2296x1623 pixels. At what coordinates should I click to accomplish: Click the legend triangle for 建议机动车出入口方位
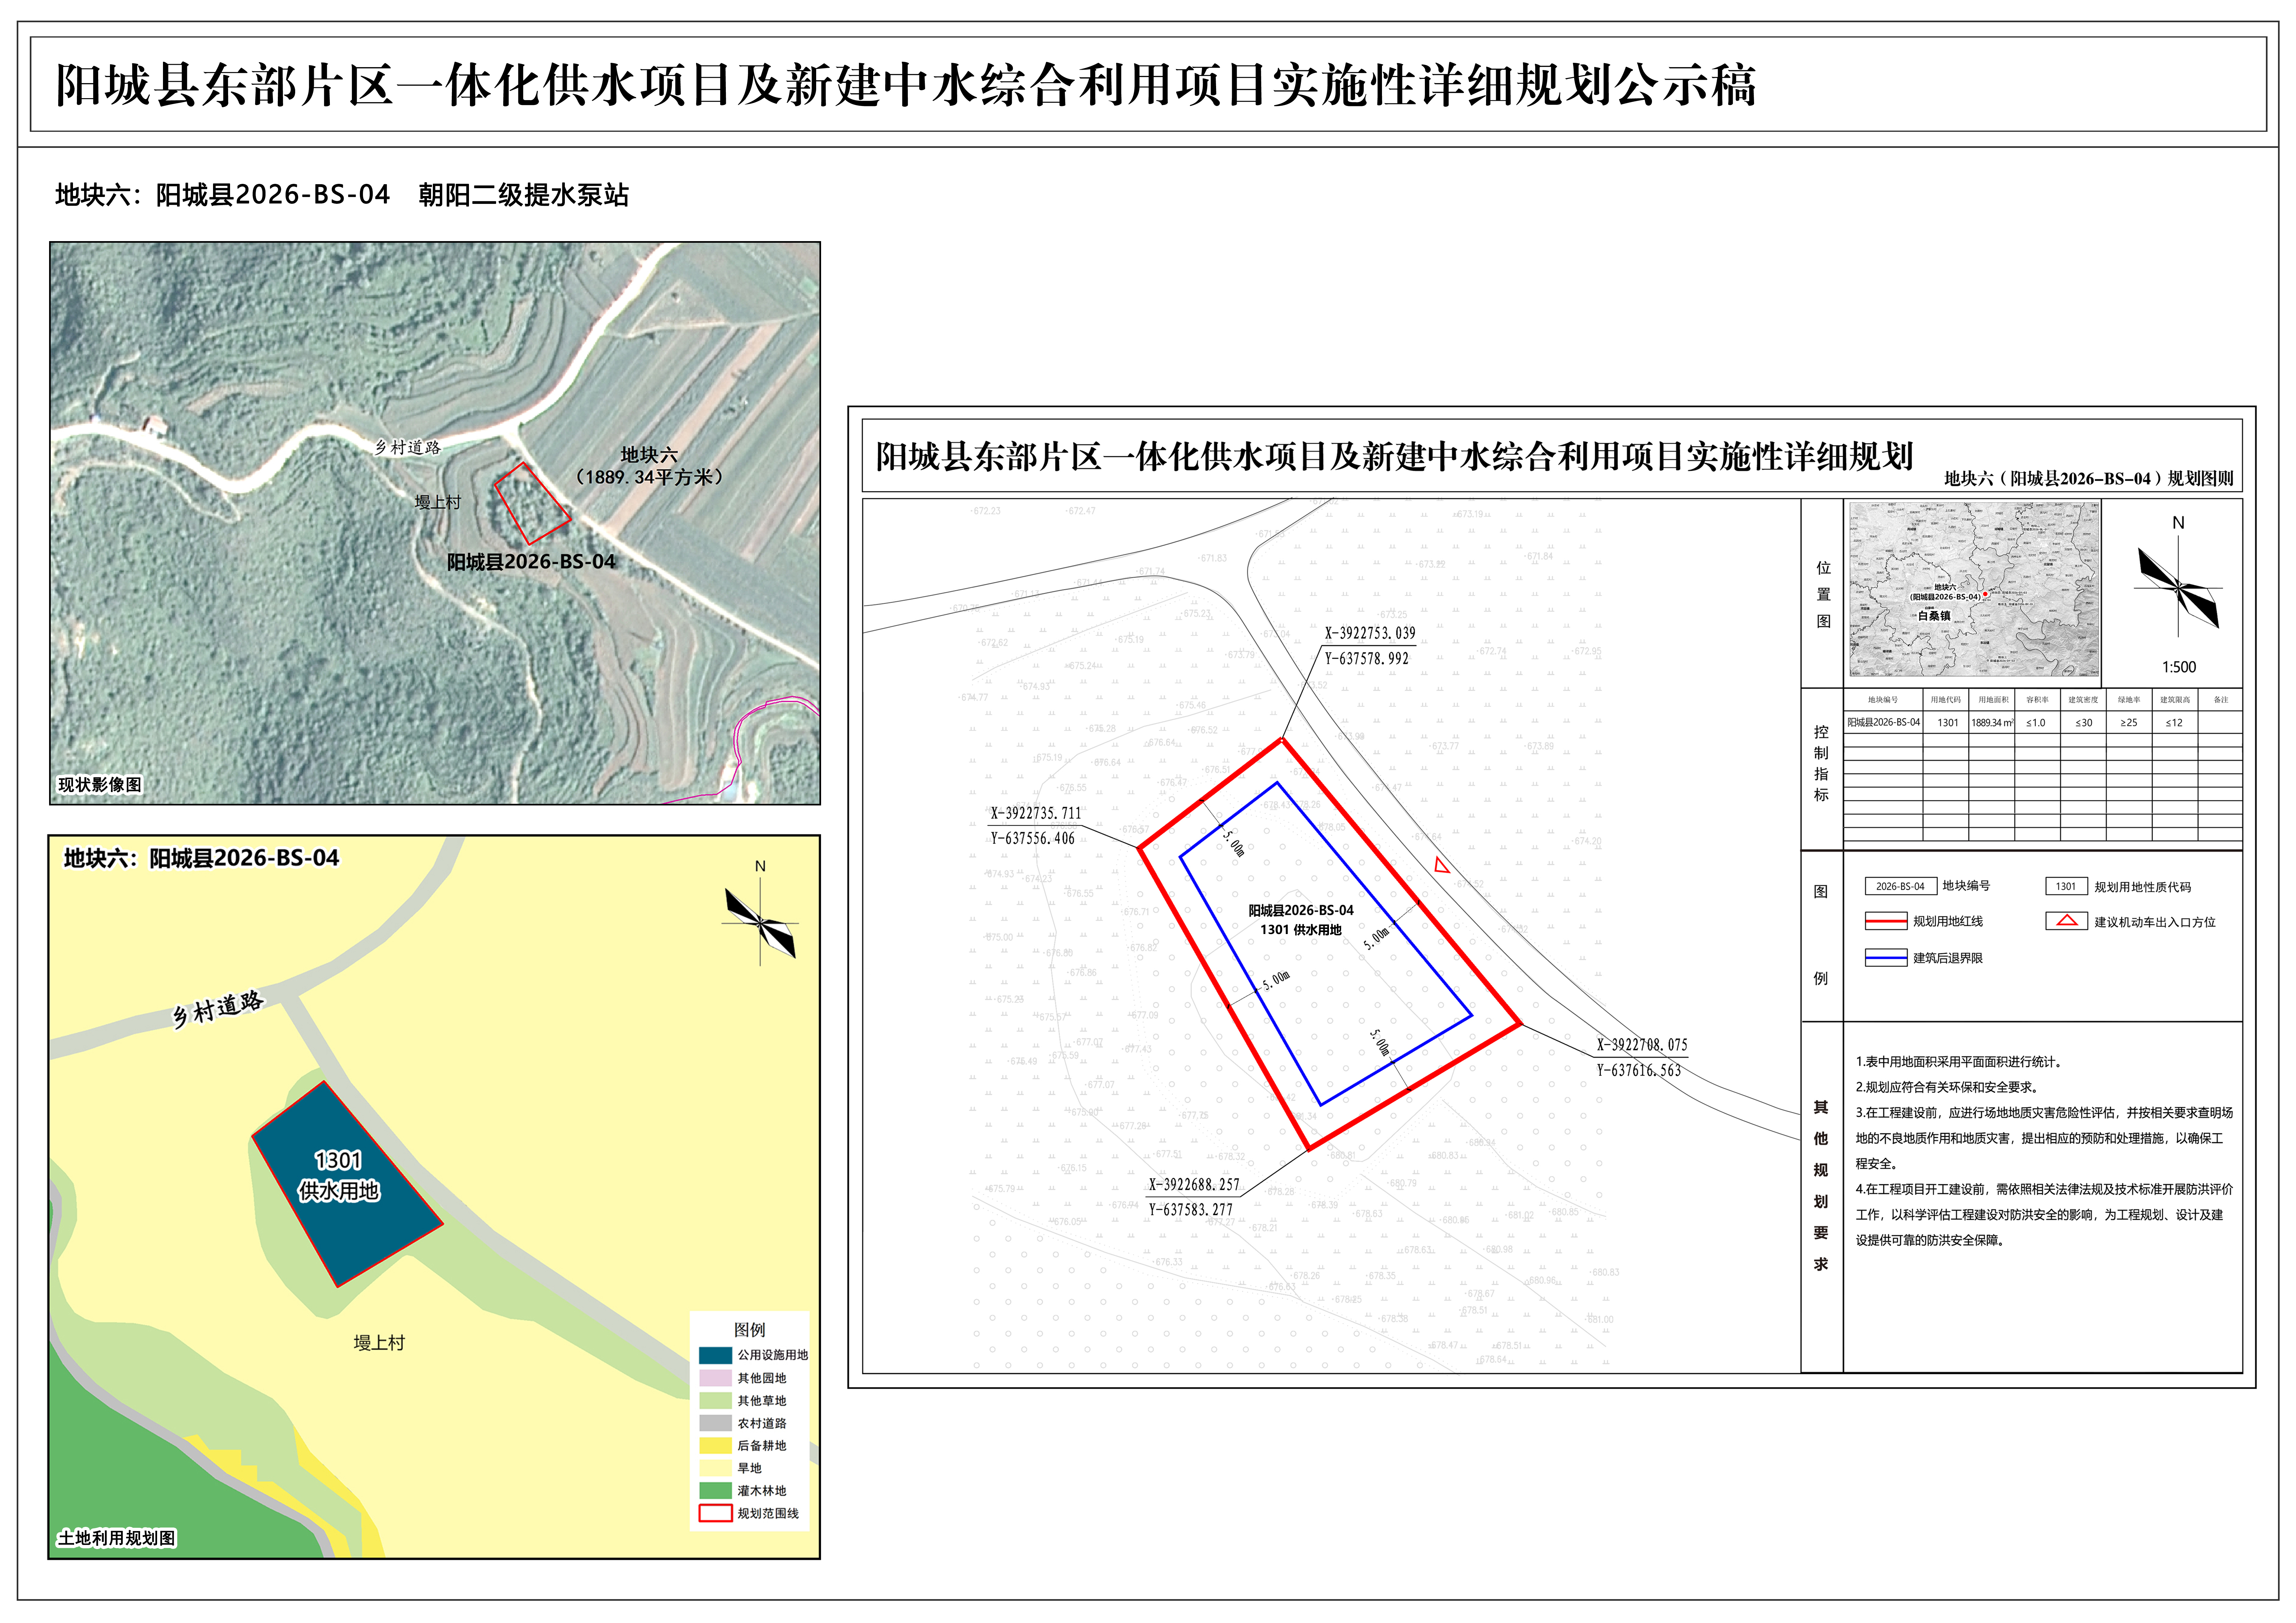pos(2067,921)
